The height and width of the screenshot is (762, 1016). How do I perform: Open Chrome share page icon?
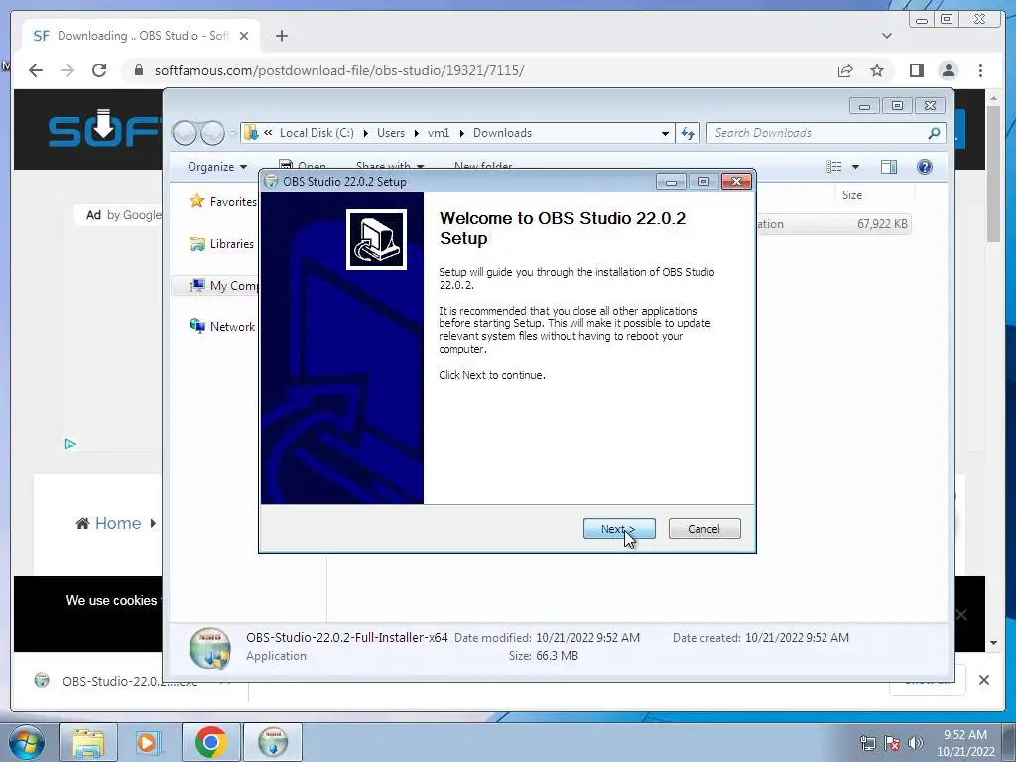[x=845, y=70]
